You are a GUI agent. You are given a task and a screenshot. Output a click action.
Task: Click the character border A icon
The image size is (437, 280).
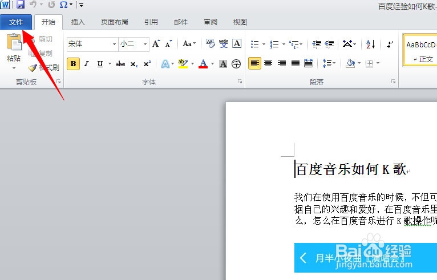pyautogui.click(x=237, y=43)
